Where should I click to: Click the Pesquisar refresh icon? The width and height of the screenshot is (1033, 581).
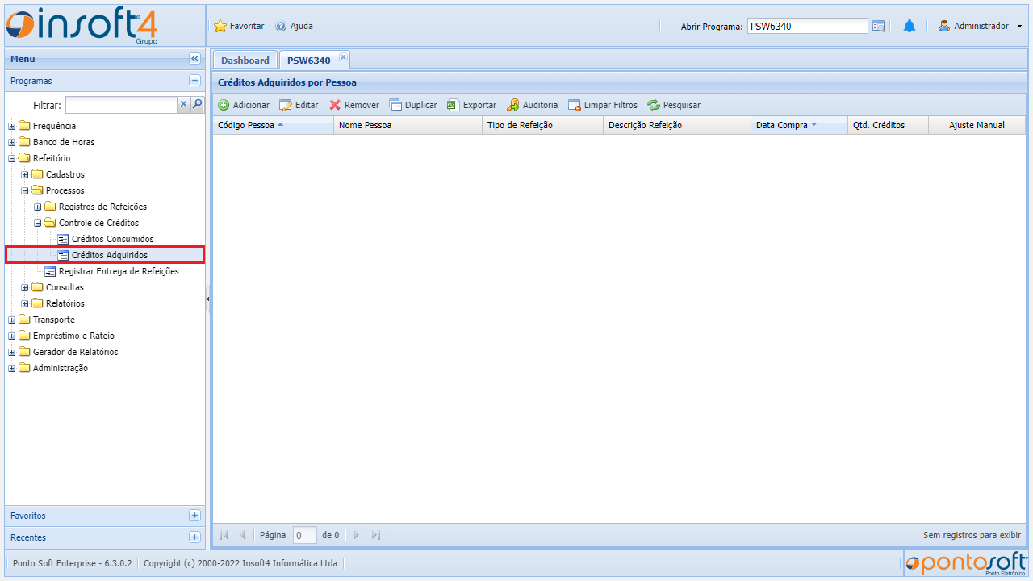click(654, 105)
